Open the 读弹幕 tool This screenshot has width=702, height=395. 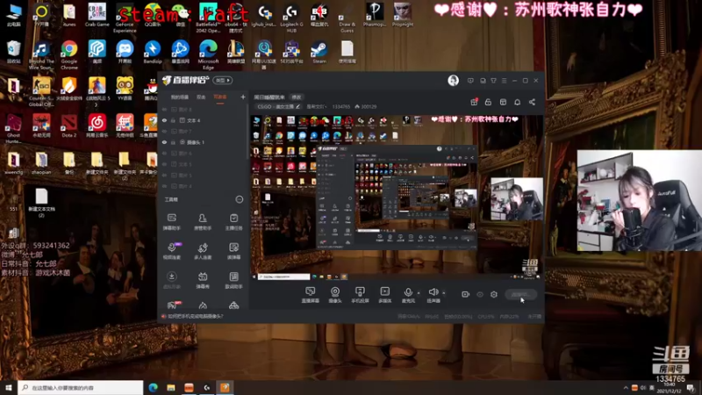coord(233,251)
